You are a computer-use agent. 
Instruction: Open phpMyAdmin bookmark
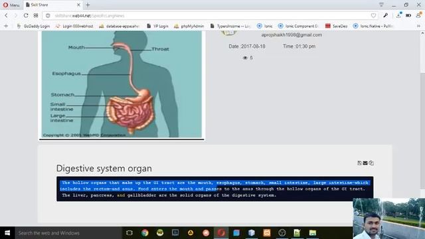pos(189,26)
